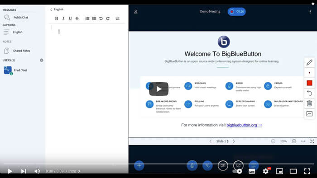Open the Slide 1 selector dropdown
This screenshot has width=317, height=178.
[222, 141]
